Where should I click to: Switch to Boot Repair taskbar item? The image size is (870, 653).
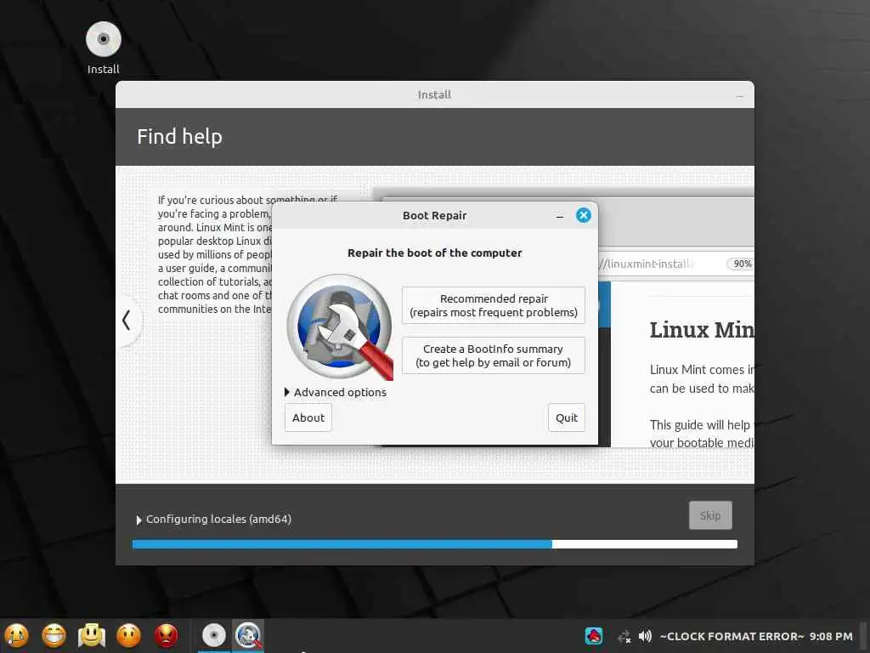click(x=247, y=635)
